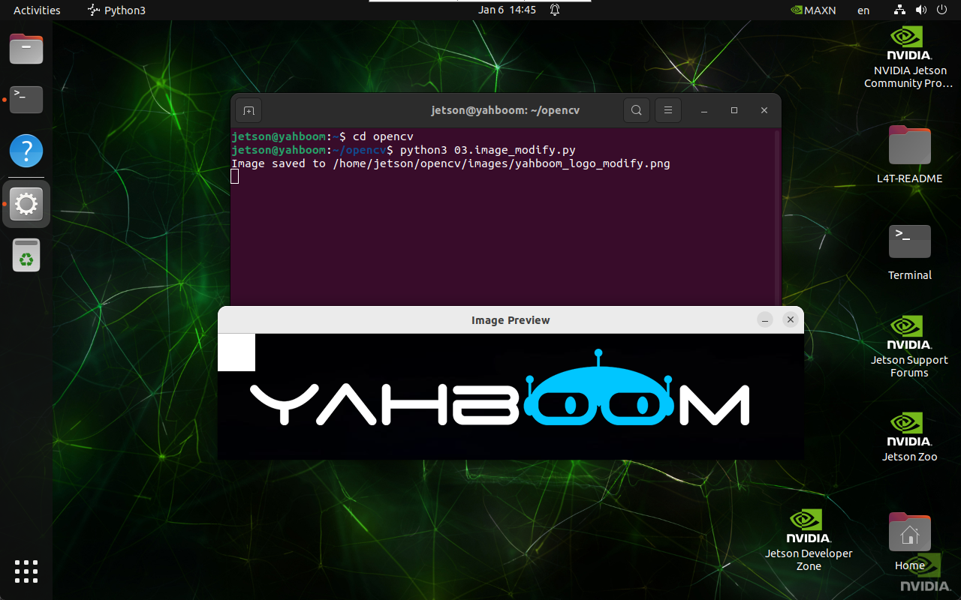Screen dimensions: 961x600
Task: Open Help from the dock
Action: click(26, 151)
